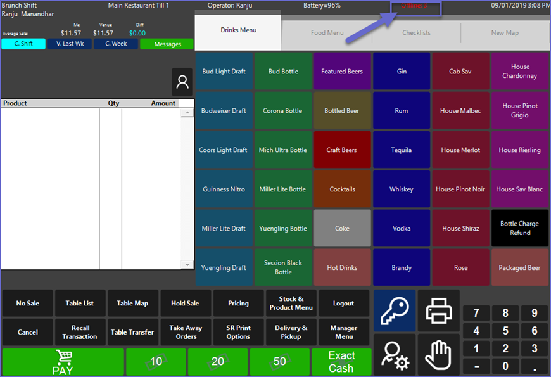551x377 pixels.
Task: Click the raised hand icon button
Action: tap(438, 355)
